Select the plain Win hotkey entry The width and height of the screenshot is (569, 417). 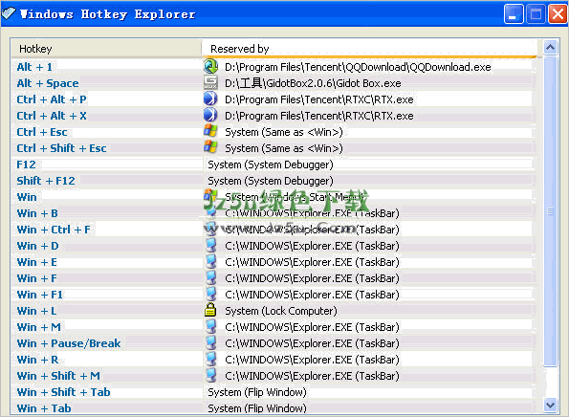coord(27,197)
